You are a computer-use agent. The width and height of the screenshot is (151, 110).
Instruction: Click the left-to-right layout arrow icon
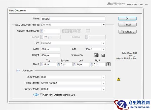tap(88, 31)
